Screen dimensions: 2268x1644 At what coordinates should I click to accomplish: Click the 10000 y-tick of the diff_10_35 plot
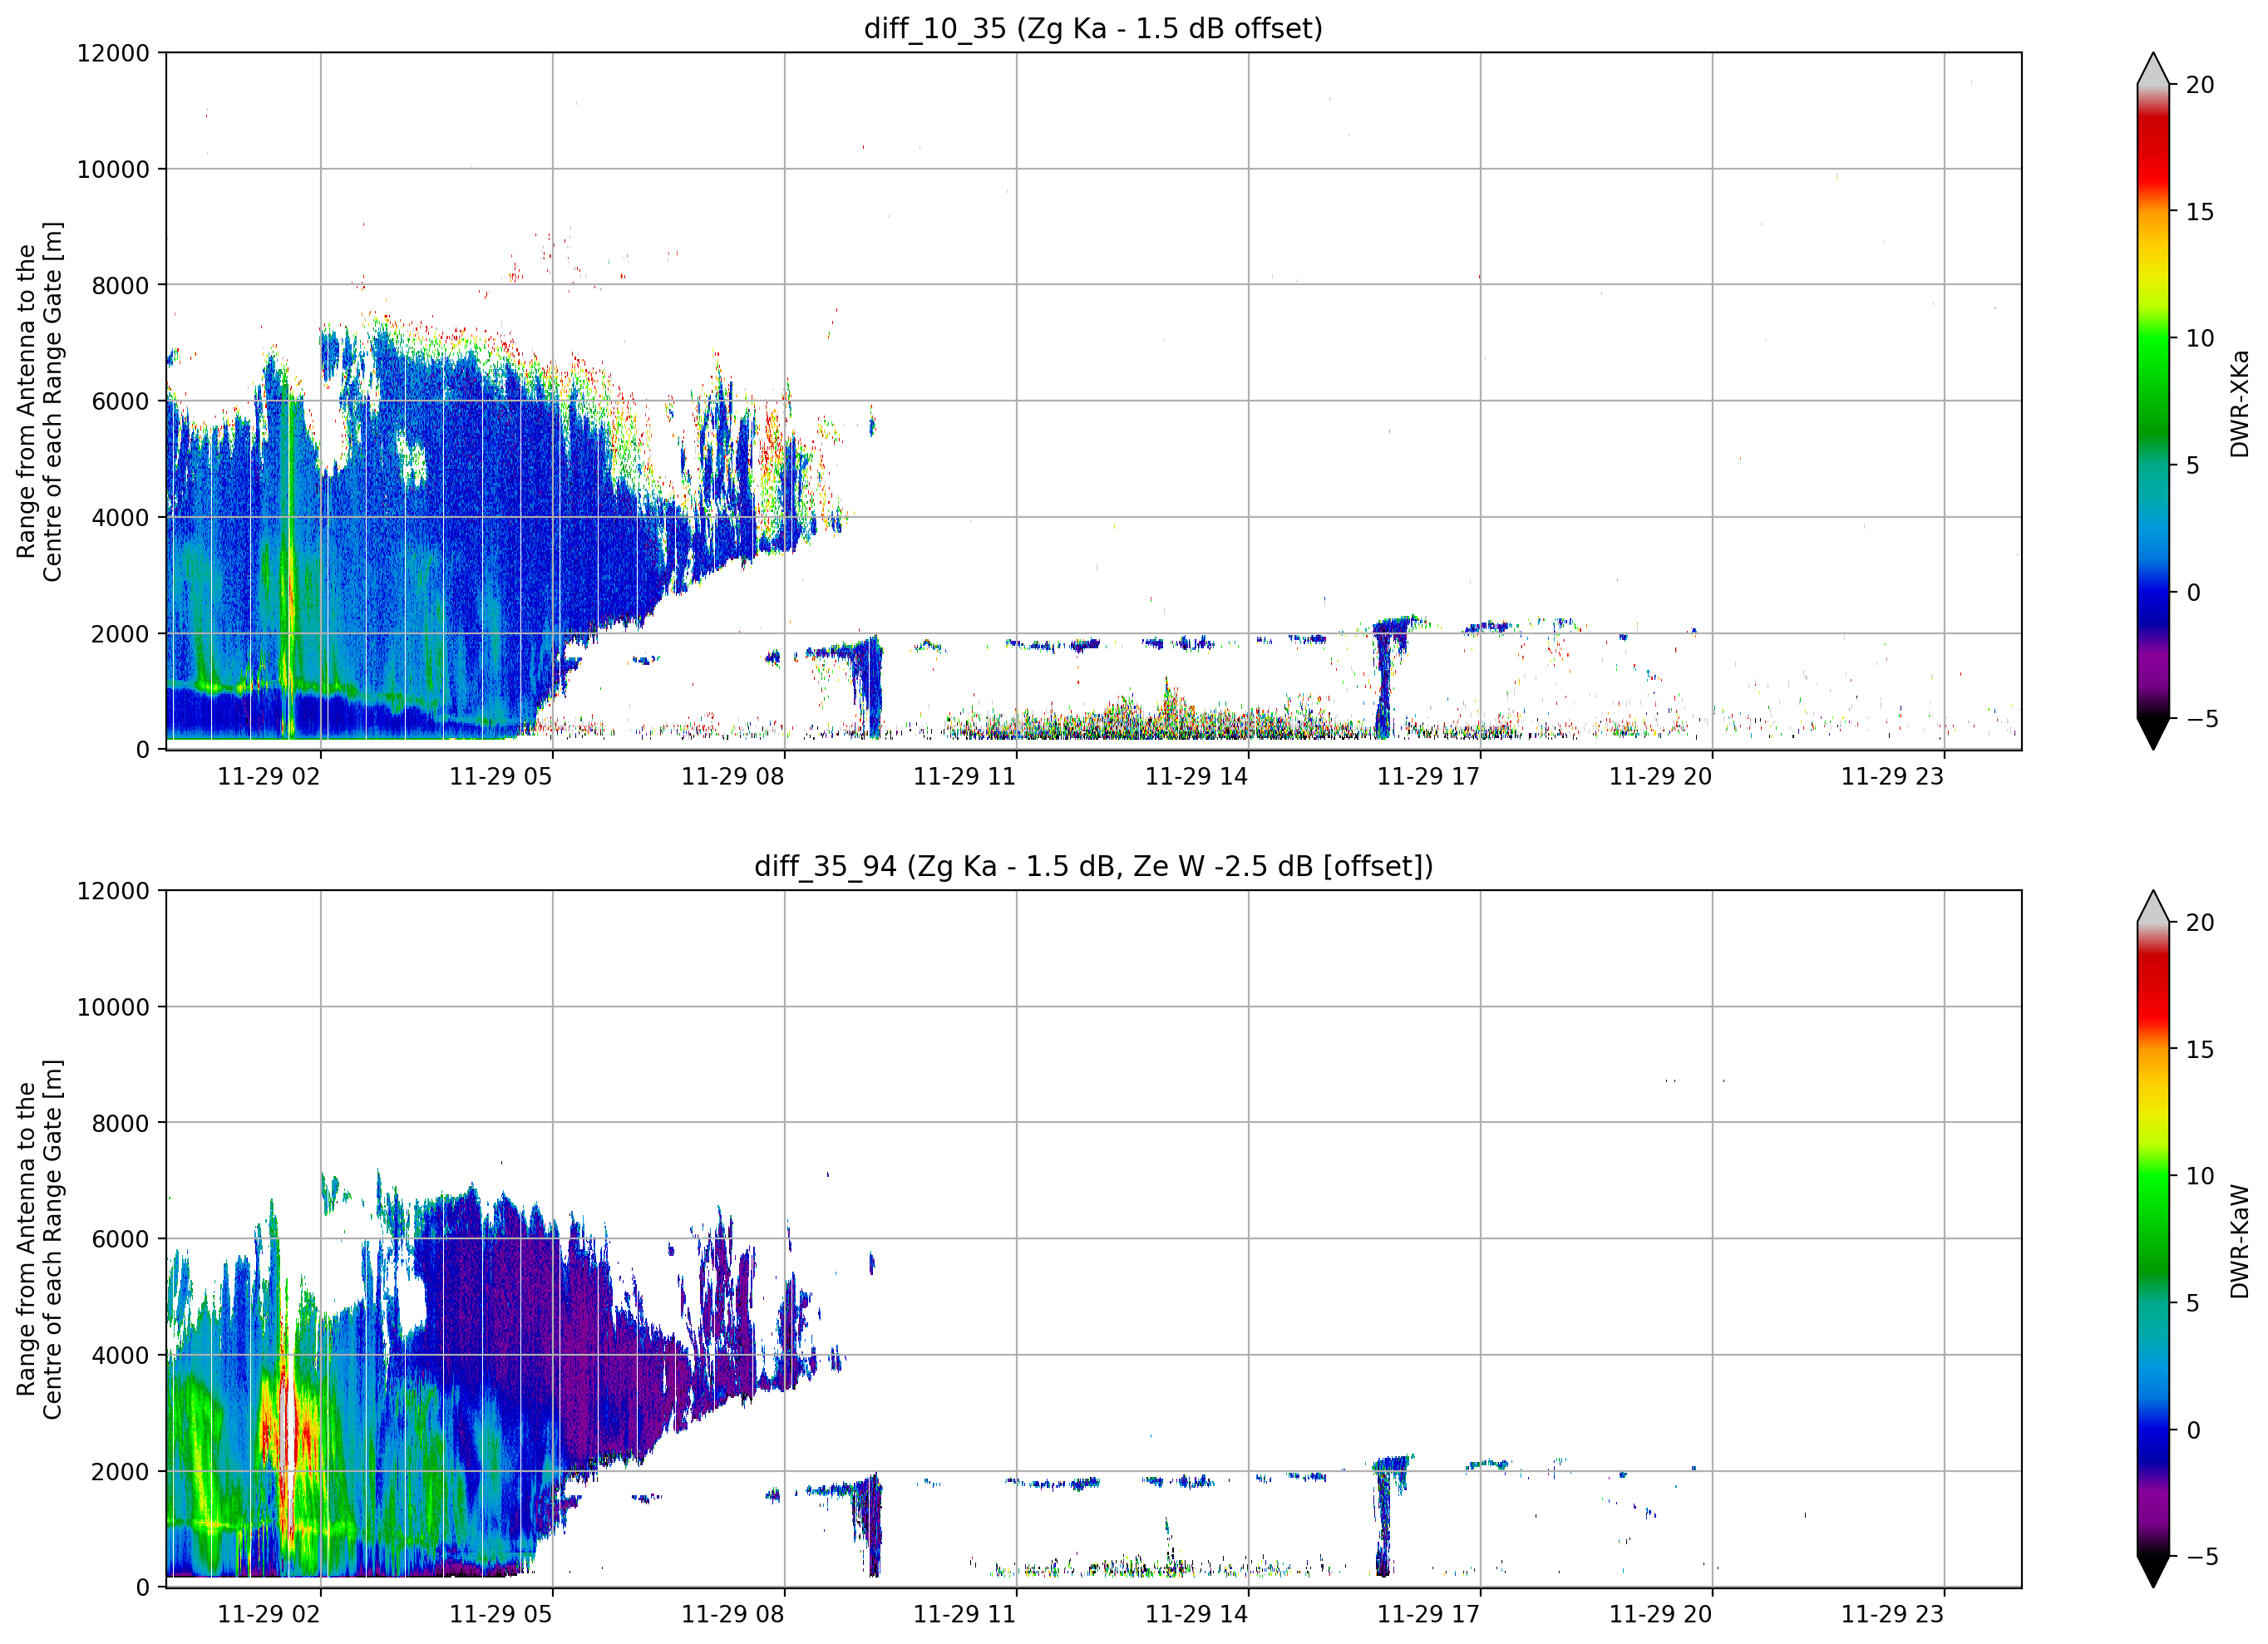pyautogui.click(x=113, y=169)
